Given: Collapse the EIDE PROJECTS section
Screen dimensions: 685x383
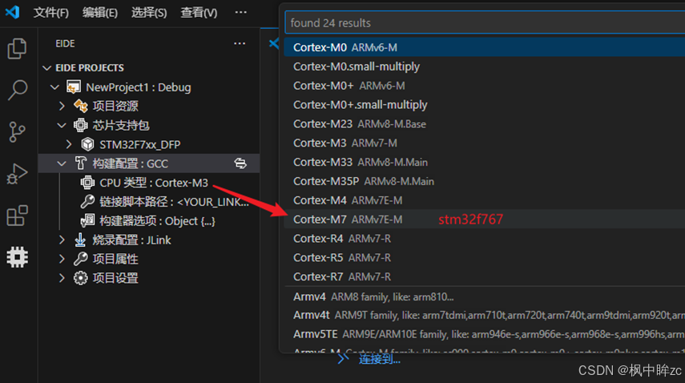Looking at the screenshot, I should [47, 67].
